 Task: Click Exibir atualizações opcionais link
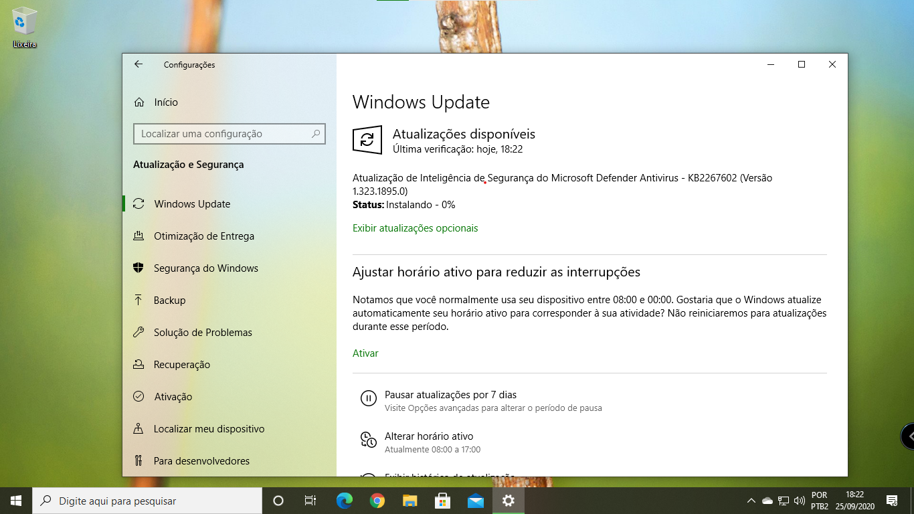(x=416, y=228)
